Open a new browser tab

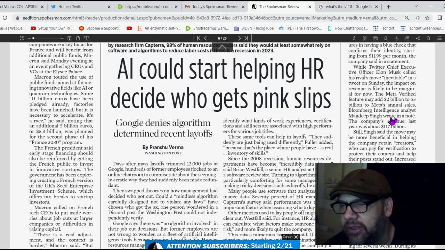tap(388, 7)
